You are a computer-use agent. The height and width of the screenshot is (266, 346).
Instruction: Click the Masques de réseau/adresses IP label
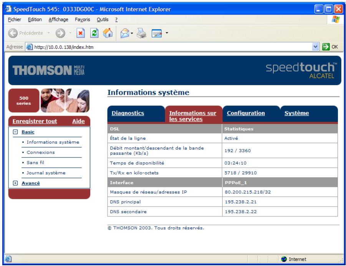point(148,192)
